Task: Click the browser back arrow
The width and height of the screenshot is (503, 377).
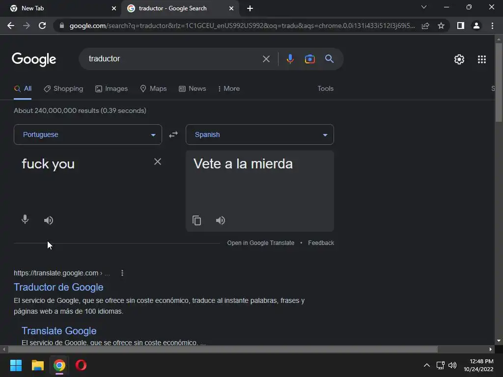Action: (x=11, y=26)
